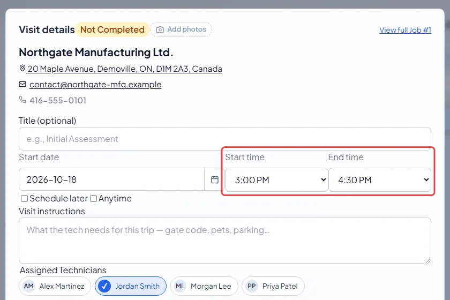Click the PP avatar for Priya Patel
Image resolution: width=450 pixels, height=300 pixels.
coord(252,286)
